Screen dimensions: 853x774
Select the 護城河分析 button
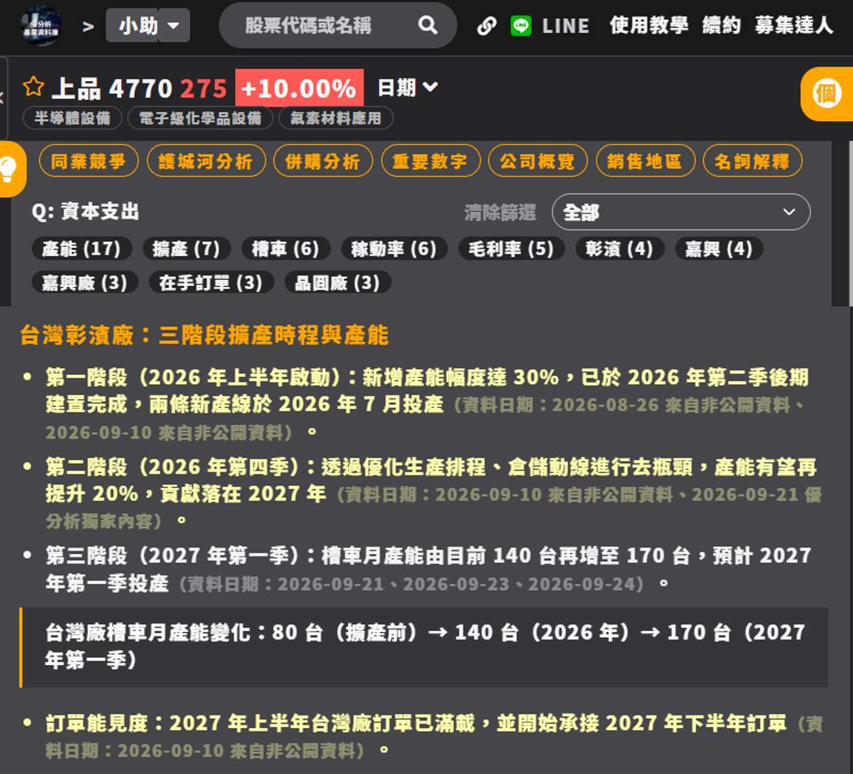tap(206, 161)
